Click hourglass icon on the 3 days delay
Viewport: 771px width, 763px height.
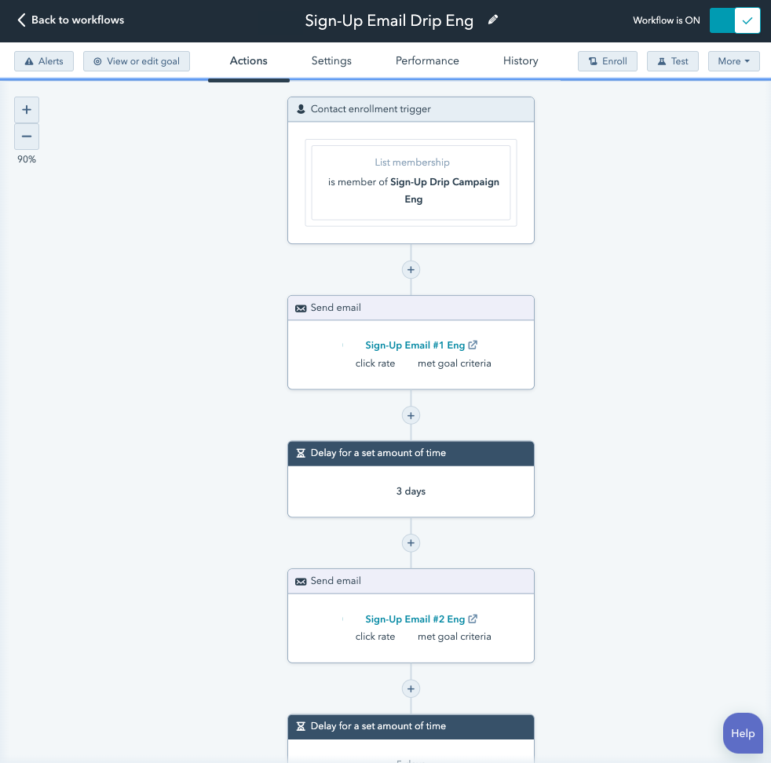pos(301,453)
